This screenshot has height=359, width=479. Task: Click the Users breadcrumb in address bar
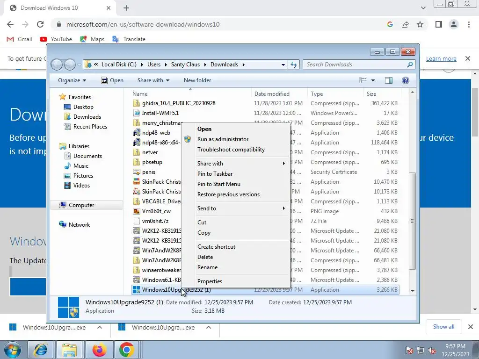[153, 65]
